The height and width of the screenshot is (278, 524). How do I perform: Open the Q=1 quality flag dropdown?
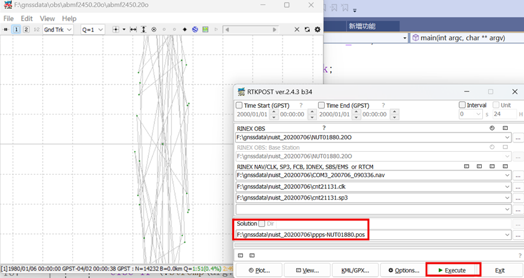pyautogui.click(x=93, y=29)
